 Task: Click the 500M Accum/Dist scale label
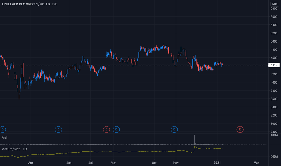(x=274, y=157)
